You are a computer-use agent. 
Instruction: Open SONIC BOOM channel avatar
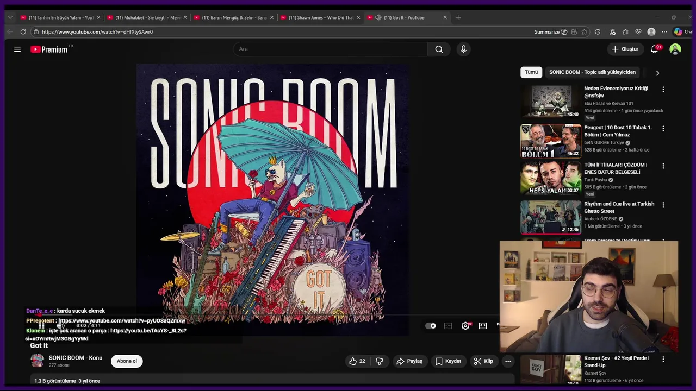[38, 361]
